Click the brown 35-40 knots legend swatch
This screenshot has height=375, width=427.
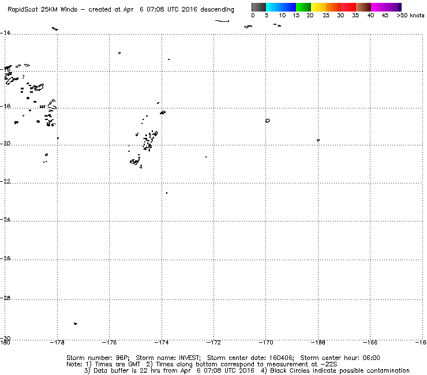tap(364, 7)
